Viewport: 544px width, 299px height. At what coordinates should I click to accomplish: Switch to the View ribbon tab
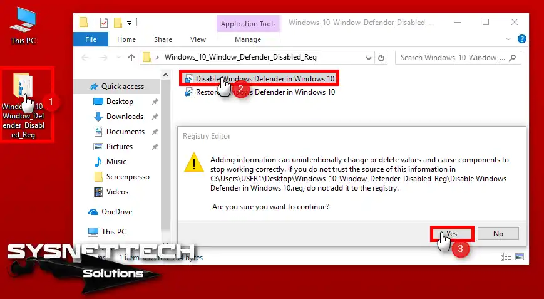pyautogui.click(x=198, y=39)
